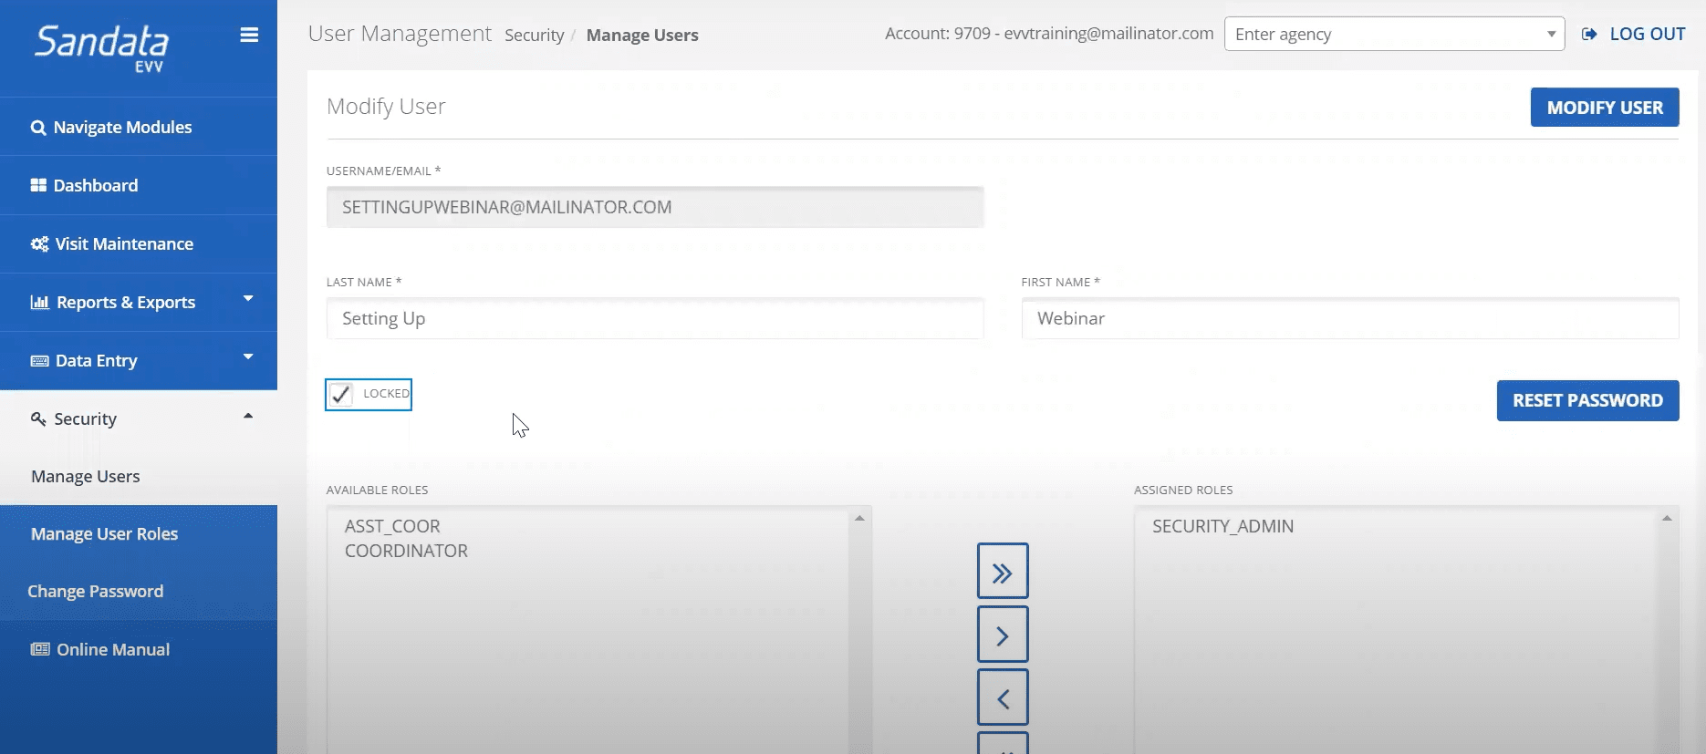
Task: Assign selected role with right arrow
Action: pyautogui.click(x=1002, y=635)
